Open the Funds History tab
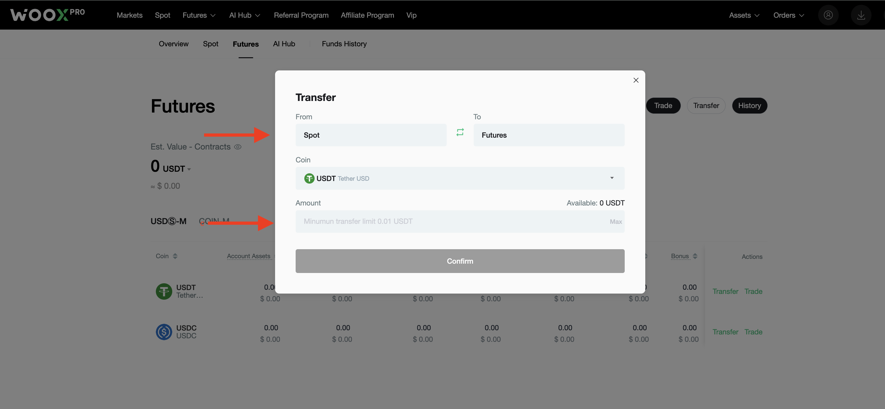Image resolution: width=885 pixels, height=409 pixels. (344, 44)
